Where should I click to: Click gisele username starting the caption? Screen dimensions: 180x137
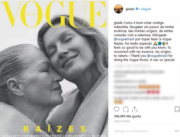click(x=118, y=23)
